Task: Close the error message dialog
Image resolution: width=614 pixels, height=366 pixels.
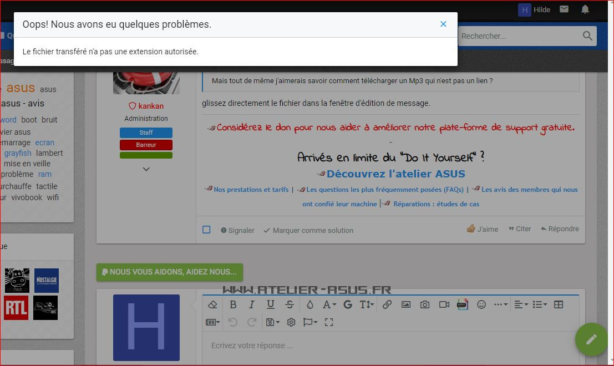Action: click(x=443, y=24)
